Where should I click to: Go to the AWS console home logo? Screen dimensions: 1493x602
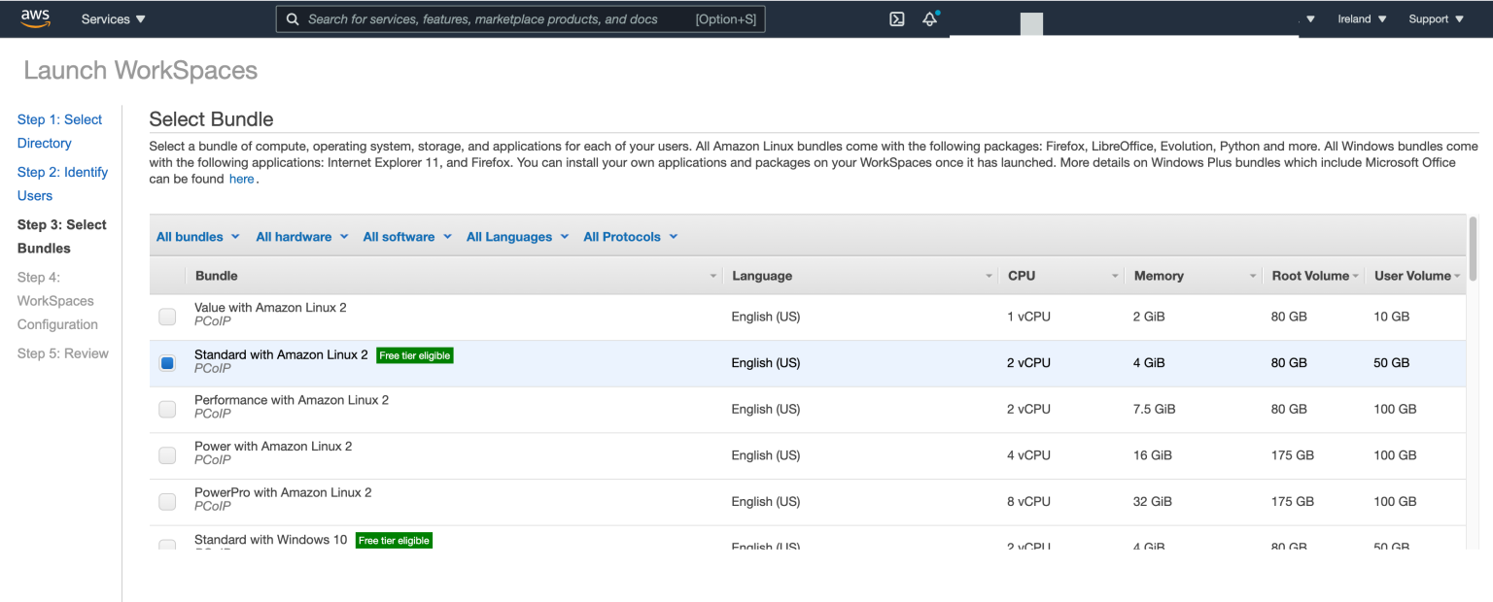click(x=36, y=18)
